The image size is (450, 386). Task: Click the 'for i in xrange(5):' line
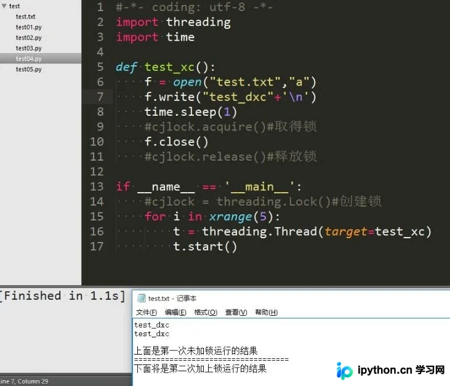point(212,217)
